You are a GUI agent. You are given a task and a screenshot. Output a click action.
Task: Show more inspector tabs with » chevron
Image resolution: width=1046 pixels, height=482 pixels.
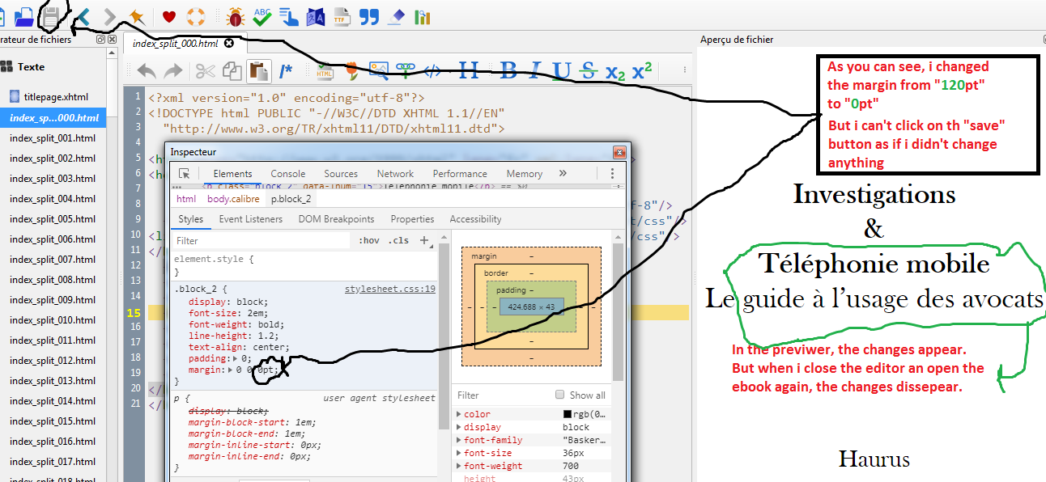point(563,173)
